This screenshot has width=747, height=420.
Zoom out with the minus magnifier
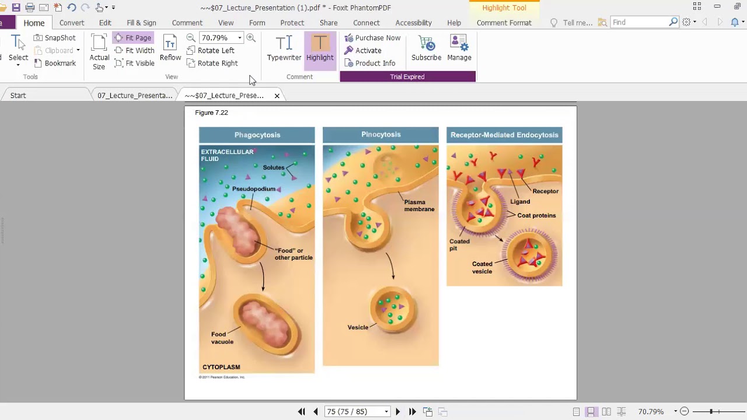tap(191, 38)
